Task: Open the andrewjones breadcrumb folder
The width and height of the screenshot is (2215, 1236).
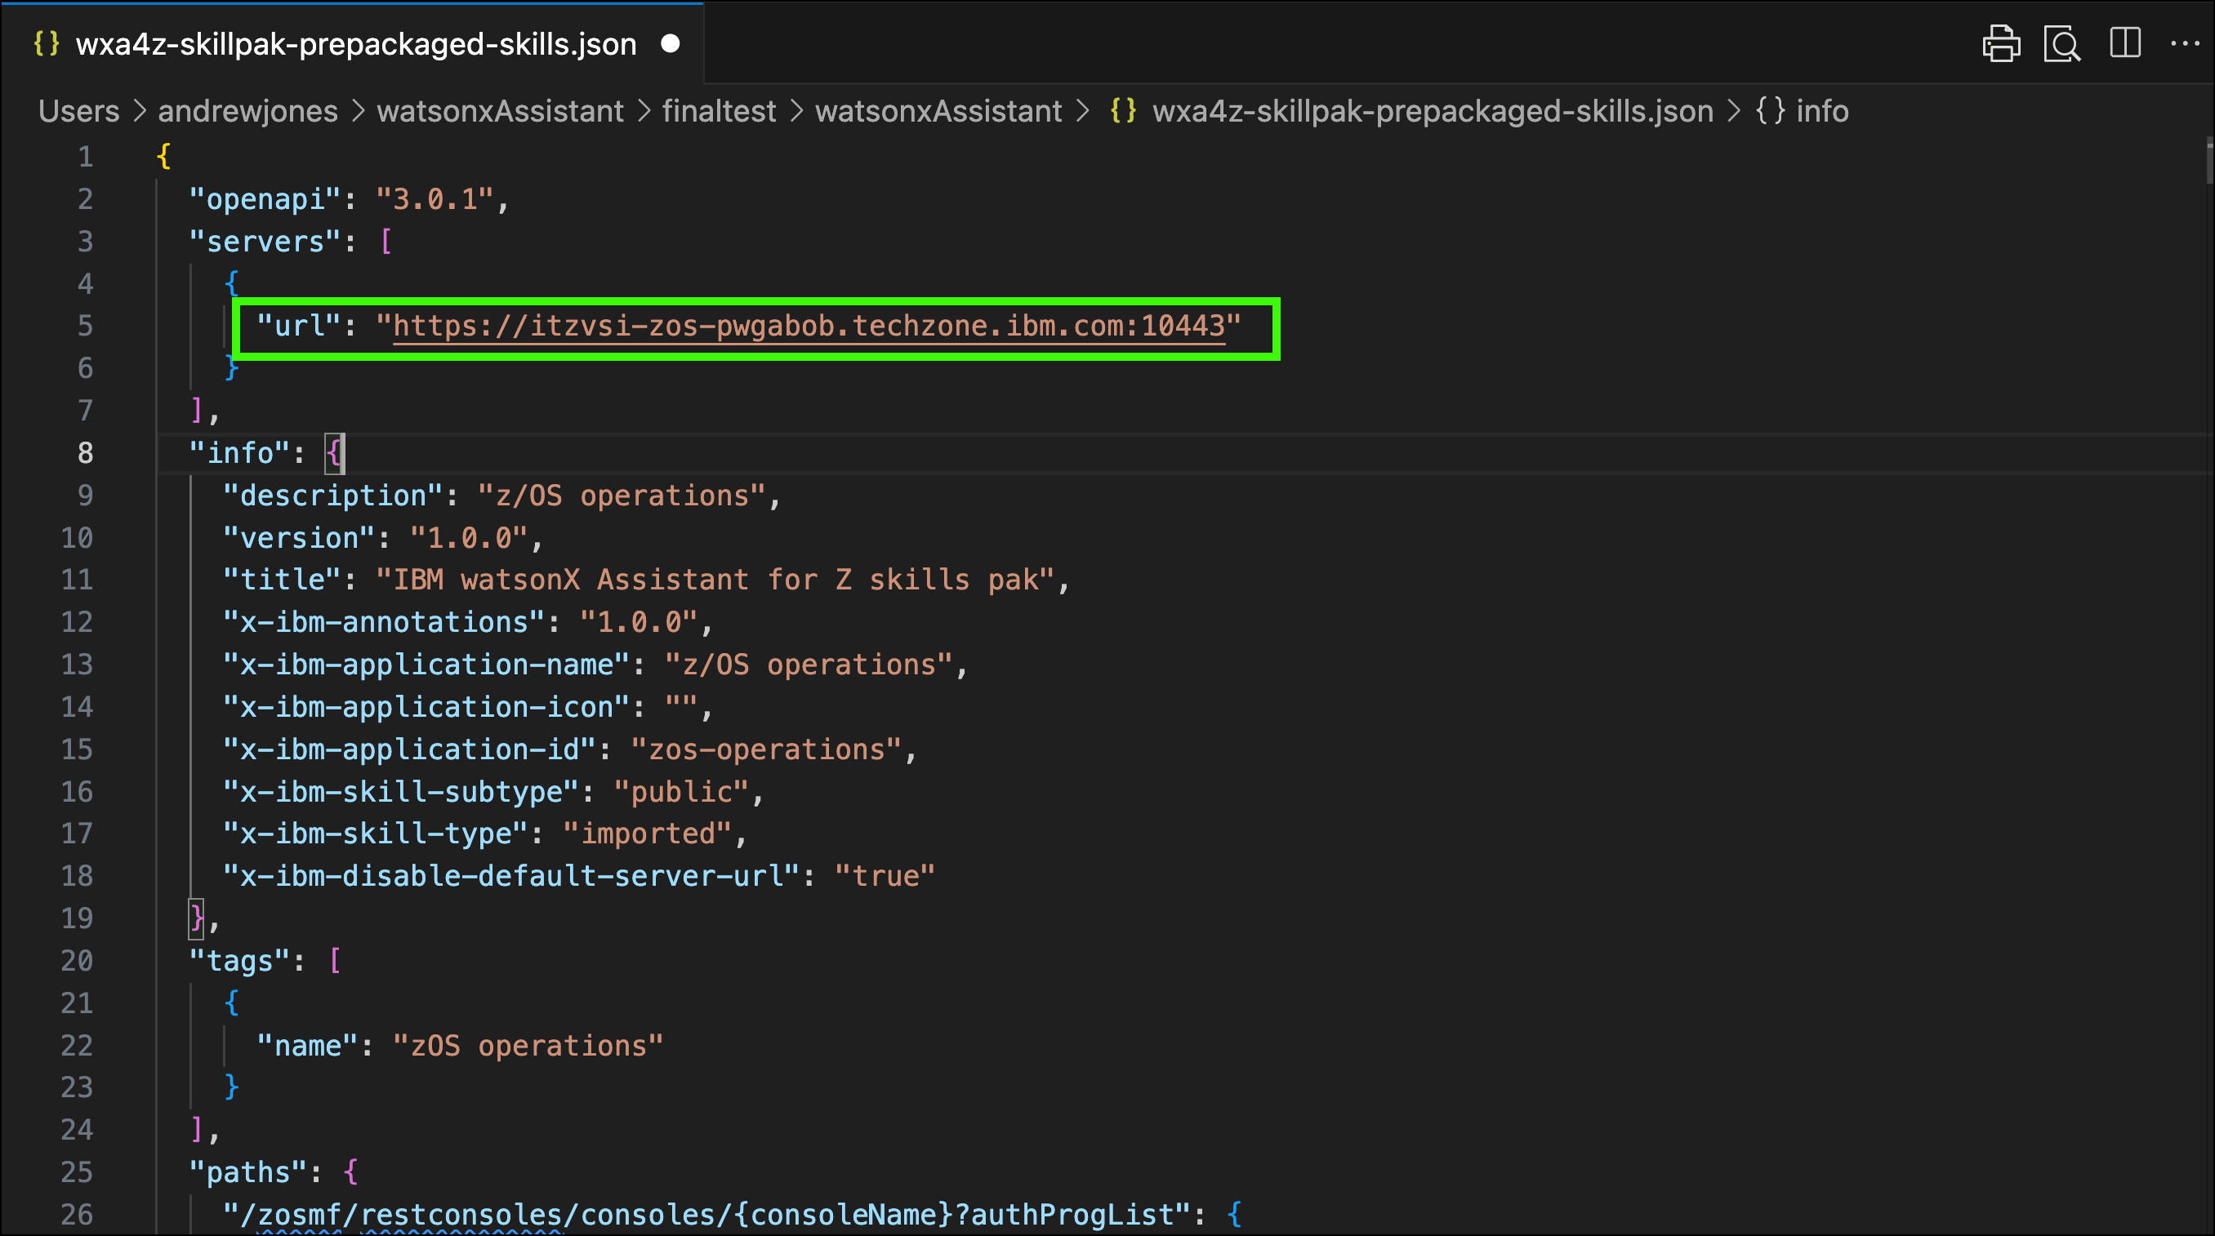Action: pyautogui.click(x=247, y=111)
